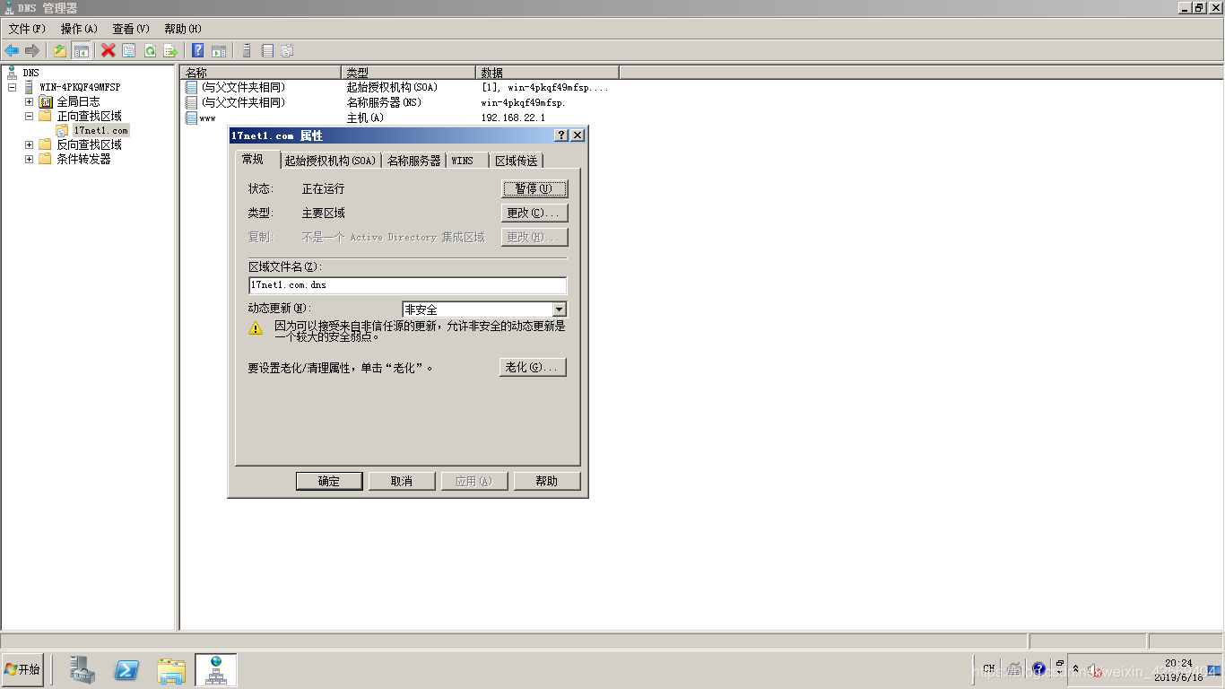Expand the 条件转发器 node

coord(29,159)
